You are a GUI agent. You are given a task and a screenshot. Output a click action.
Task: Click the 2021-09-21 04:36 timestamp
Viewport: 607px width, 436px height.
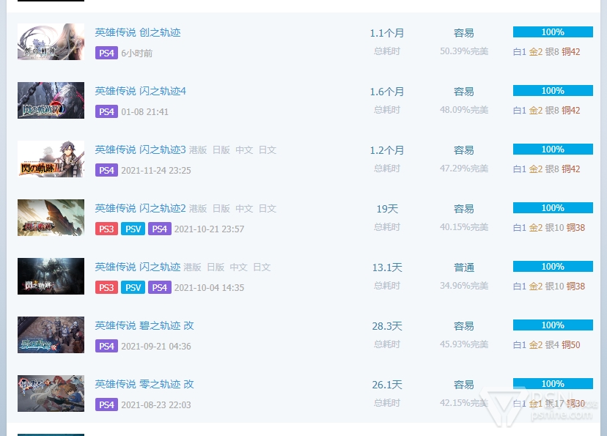(x=156, y=347)
